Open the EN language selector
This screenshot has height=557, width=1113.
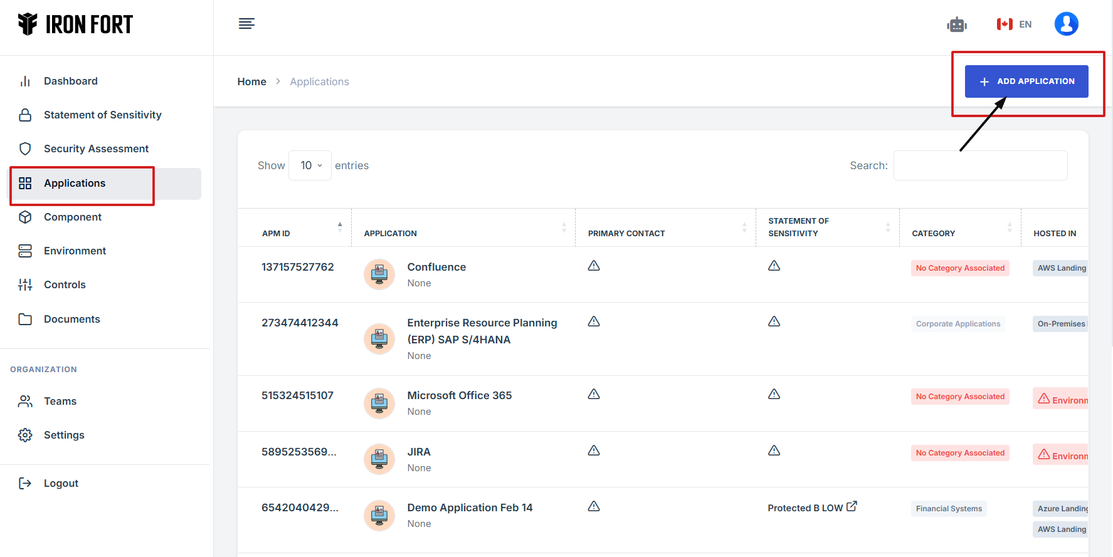pyautogui.click(x=1014, y=24)
